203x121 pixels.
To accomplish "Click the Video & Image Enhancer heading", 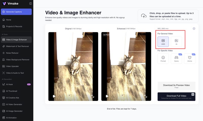I will (x=73, y=13).
